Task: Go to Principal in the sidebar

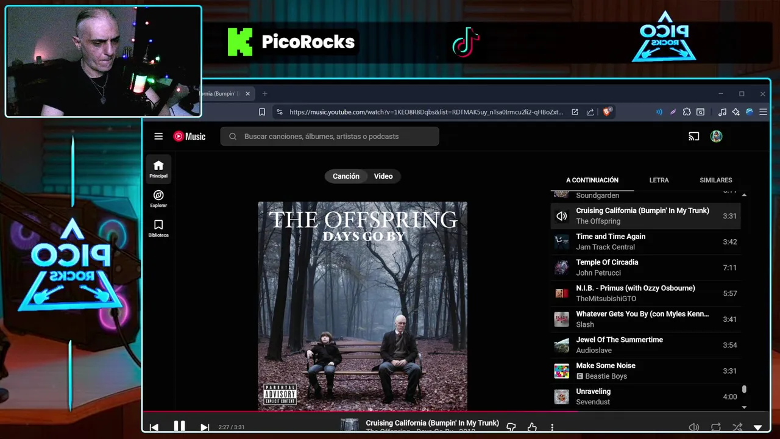Action: pos(158,169)
